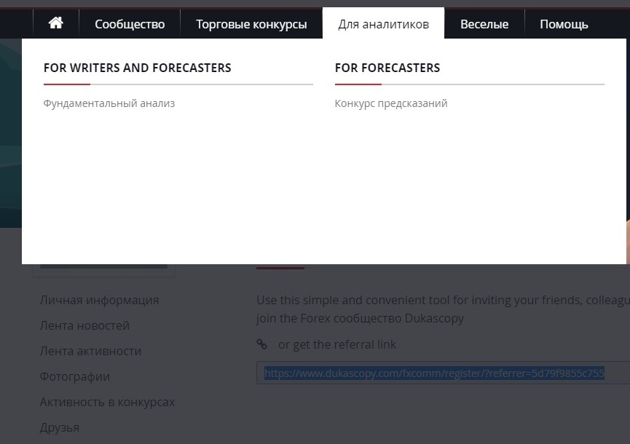Open the Торговые конкурсы menu
Viewport: 630px width, 444px height.
click(251, 24)
